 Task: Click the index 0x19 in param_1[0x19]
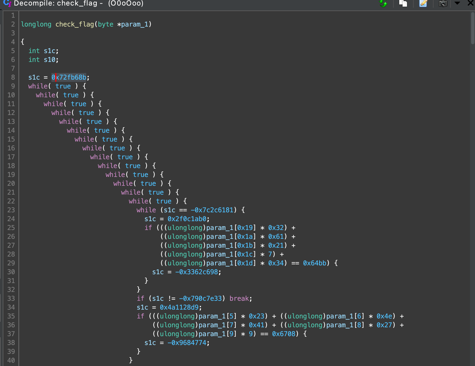point(245,228)
